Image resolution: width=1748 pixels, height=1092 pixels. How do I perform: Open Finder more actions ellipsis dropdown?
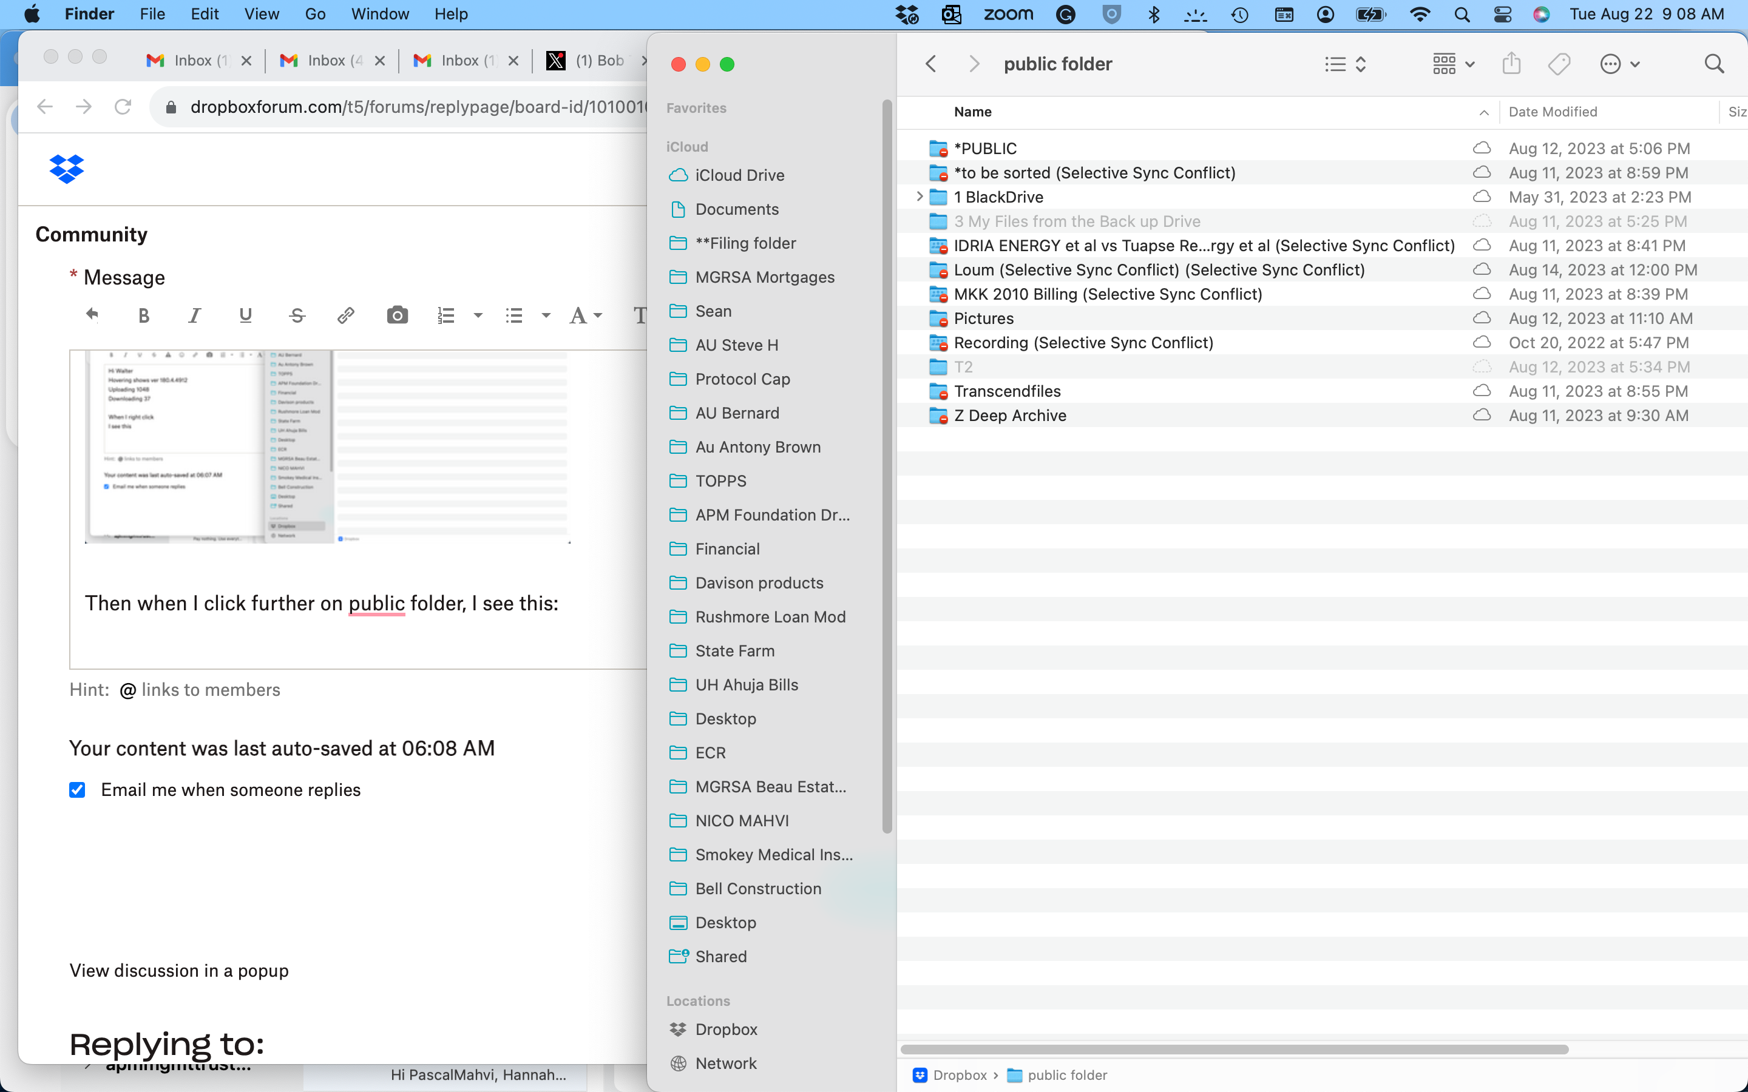[1619, 64]
